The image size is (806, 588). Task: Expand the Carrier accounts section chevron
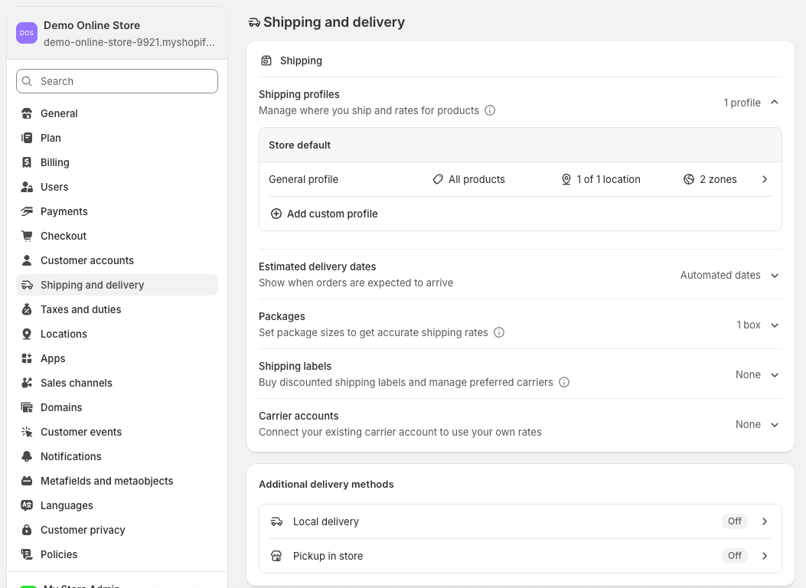coord(775,425)
